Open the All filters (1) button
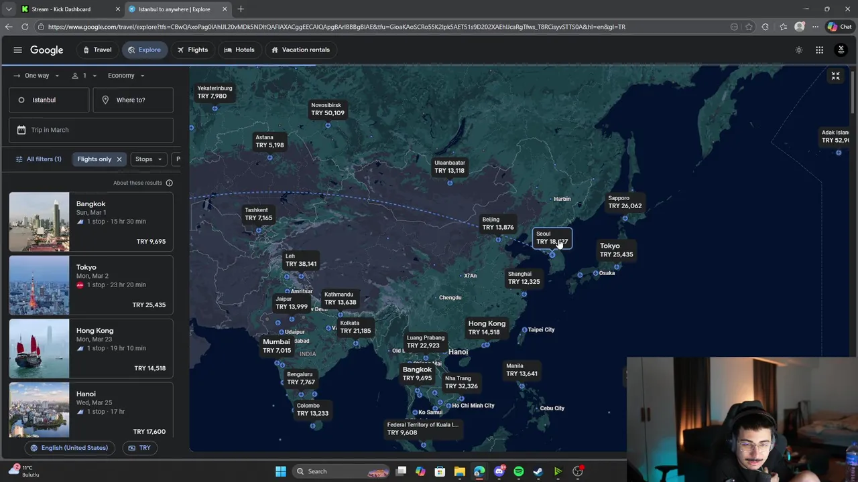The image size is (858, 482). click(39, 159)
